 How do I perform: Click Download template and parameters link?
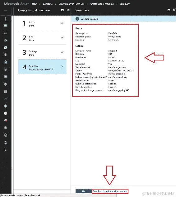point(110,191)
